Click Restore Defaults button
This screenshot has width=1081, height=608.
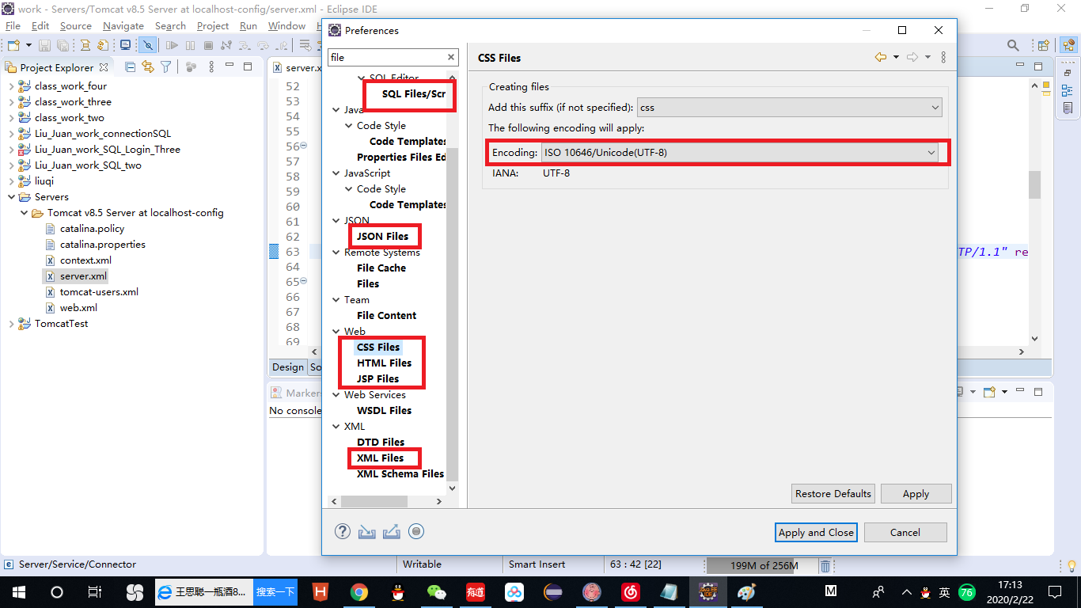833,494
